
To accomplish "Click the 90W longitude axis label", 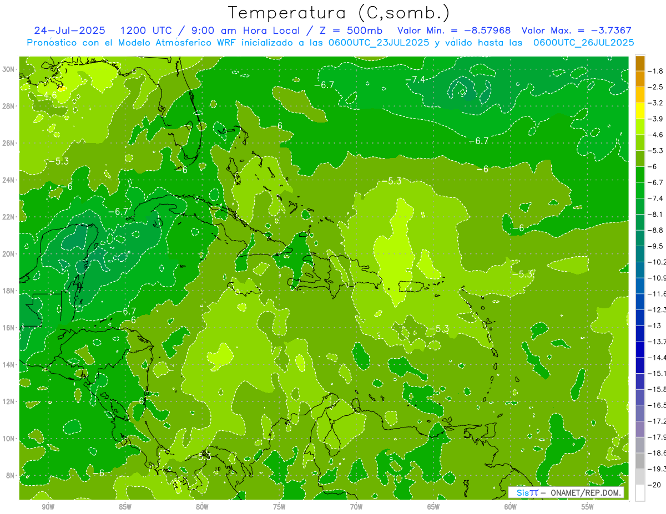I will [x=48, y=507].
